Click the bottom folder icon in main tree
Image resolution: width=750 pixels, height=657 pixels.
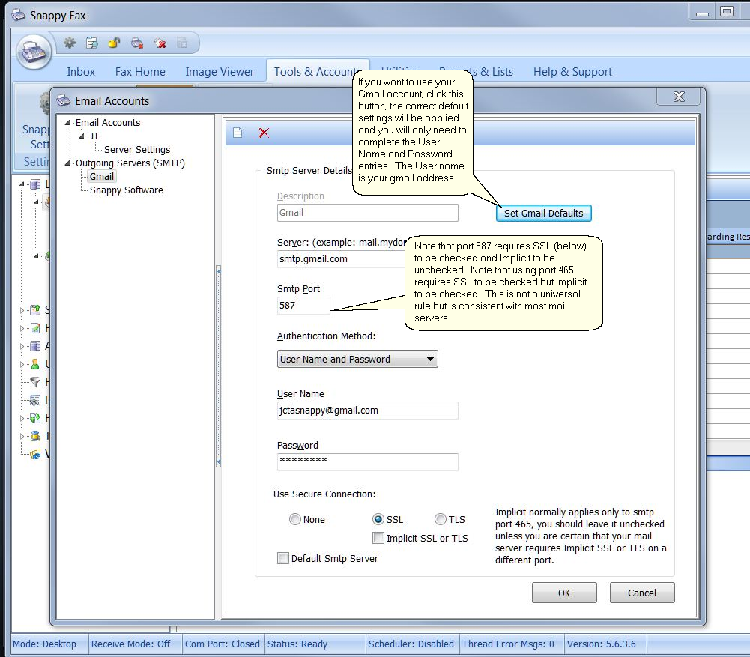[35, 454]
